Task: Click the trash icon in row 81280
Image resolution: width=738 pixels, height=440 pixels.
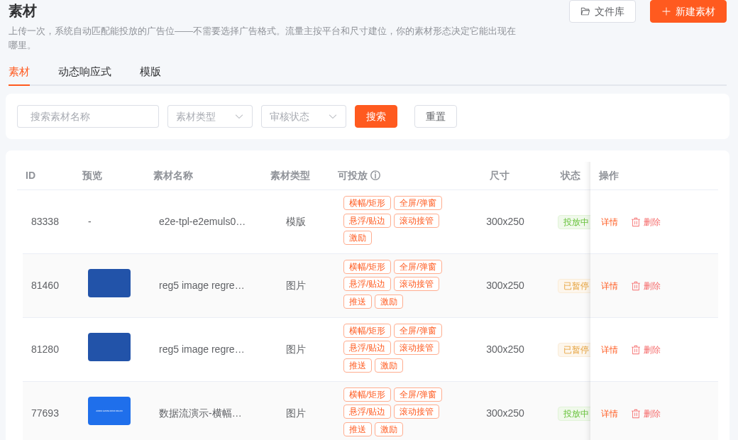Action: (x=635, y=350)
